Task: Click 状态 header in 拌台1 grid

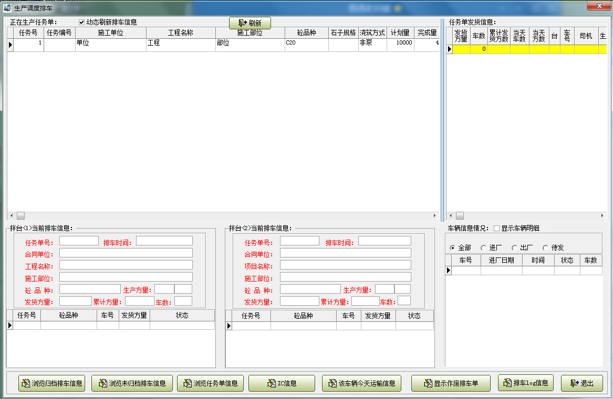Action: tap(182, 316)
